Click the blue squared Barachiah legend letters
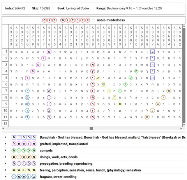Viewport: 187px width, 180px height. tap(24, 137)
